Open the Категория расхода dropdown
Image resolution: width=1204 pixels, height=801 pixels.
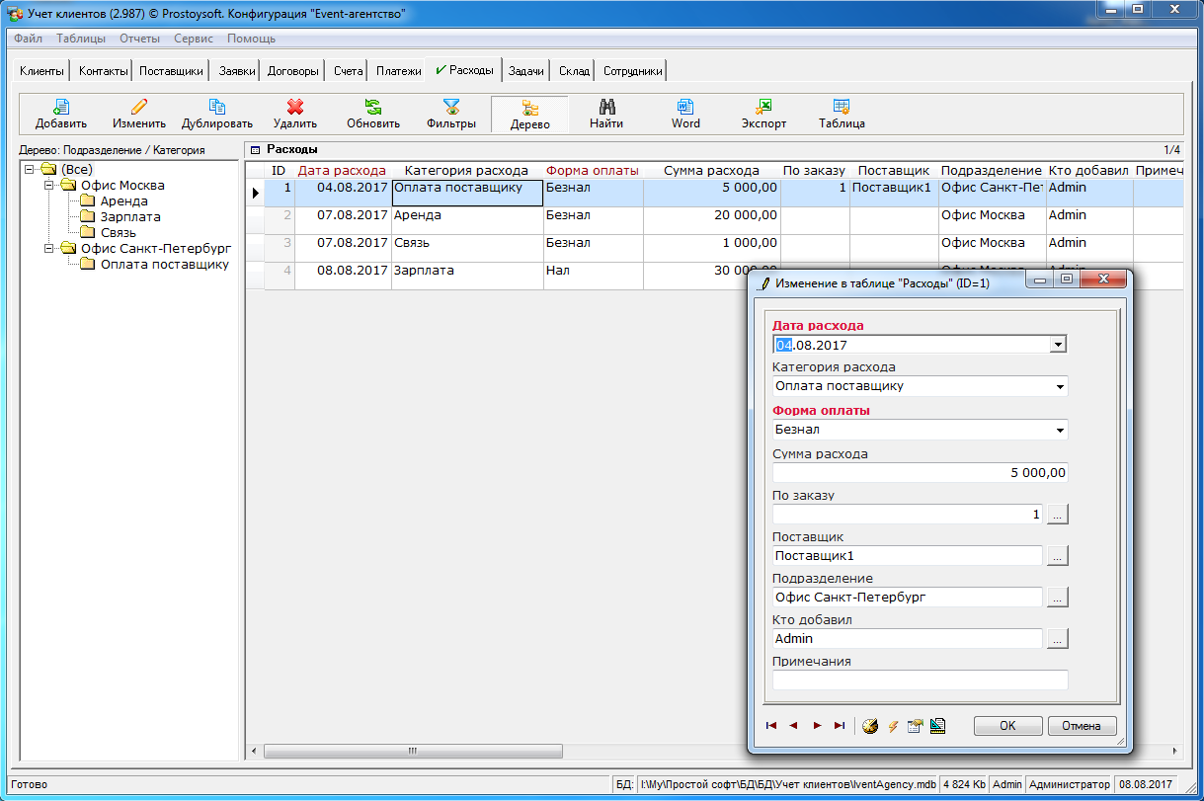point(1060,386)
